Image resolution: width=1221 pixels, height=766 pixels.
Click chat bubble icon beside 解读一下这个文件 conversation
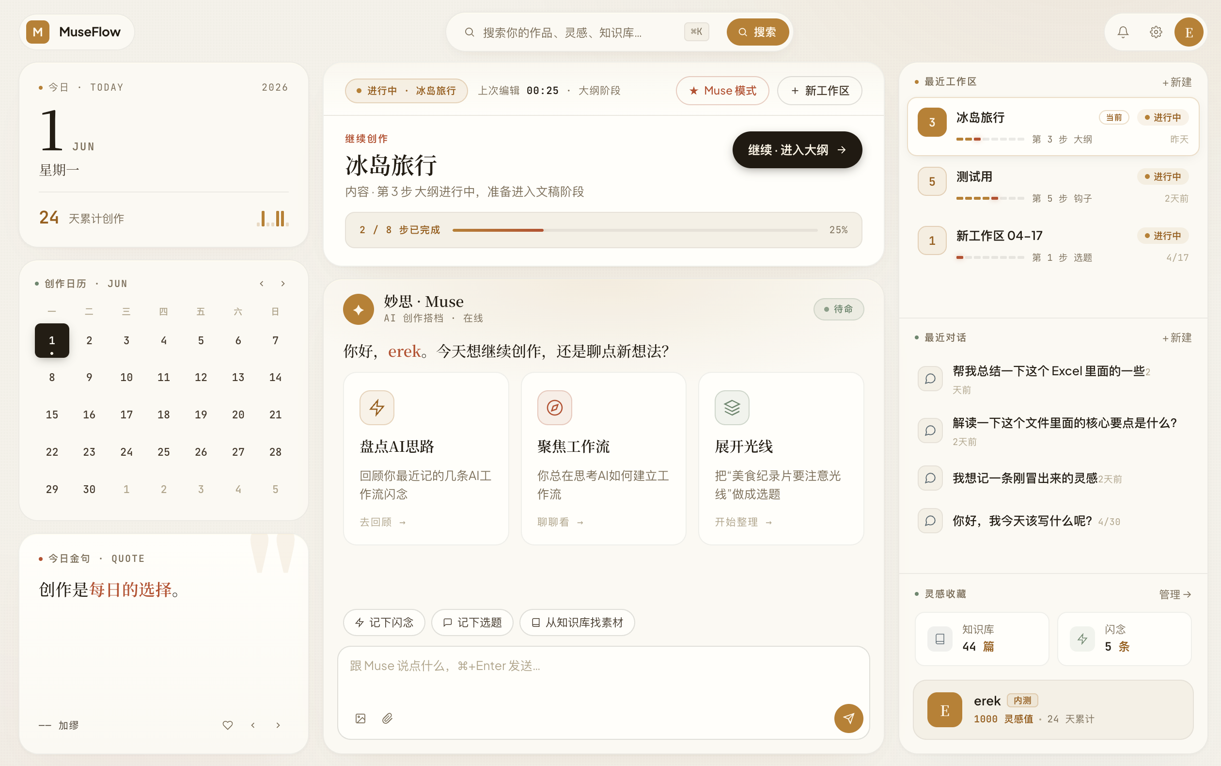(930, 430)
